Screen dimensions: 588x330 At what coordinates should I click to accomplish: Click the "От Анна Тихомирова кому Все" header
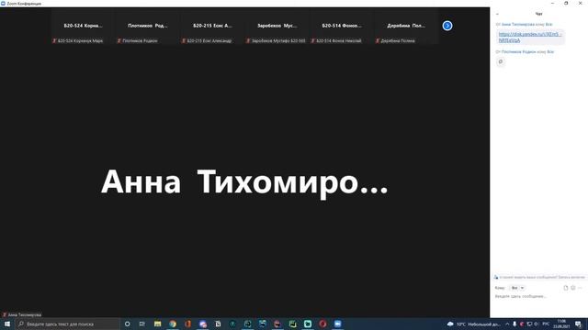coord(525,25)
